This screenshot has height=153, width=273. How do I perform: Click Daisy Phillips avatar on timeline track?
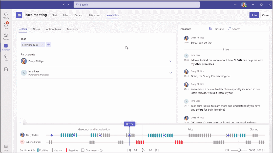(x=22, y=135)
